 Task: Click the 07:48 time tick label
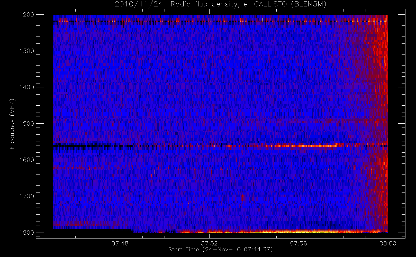(120, 243)
